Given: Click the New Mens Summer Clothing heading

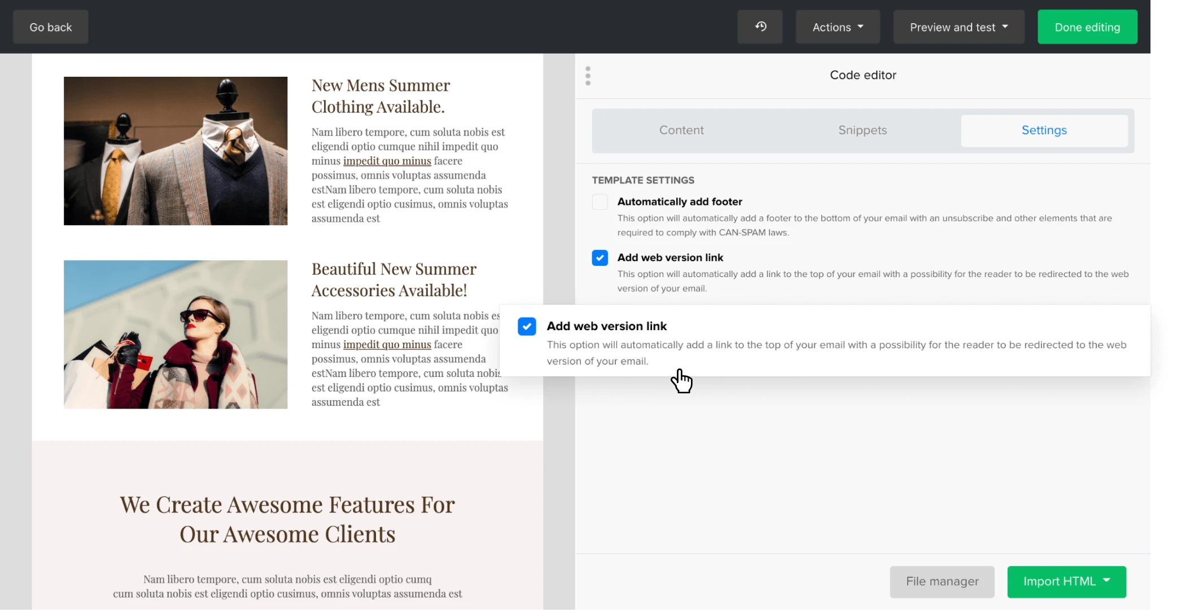Looking at the screenshot, I should click(380, 96).
